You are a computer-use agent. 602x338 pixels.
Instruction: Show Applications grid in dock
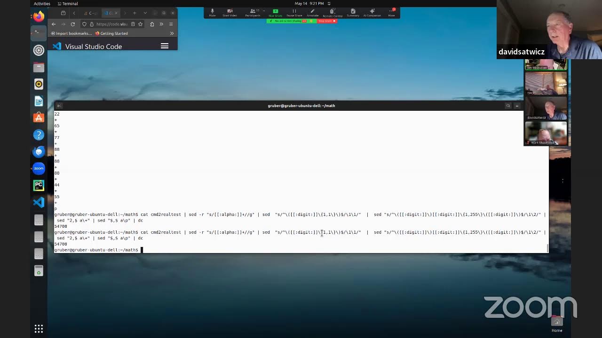[39, 329]
